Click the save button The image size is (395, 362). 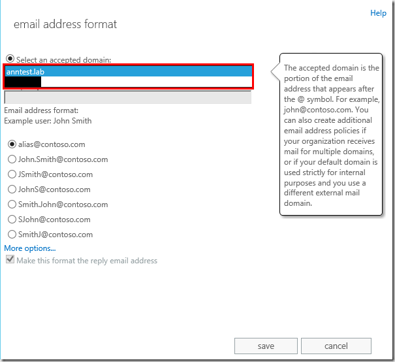(x=266, y=346)
